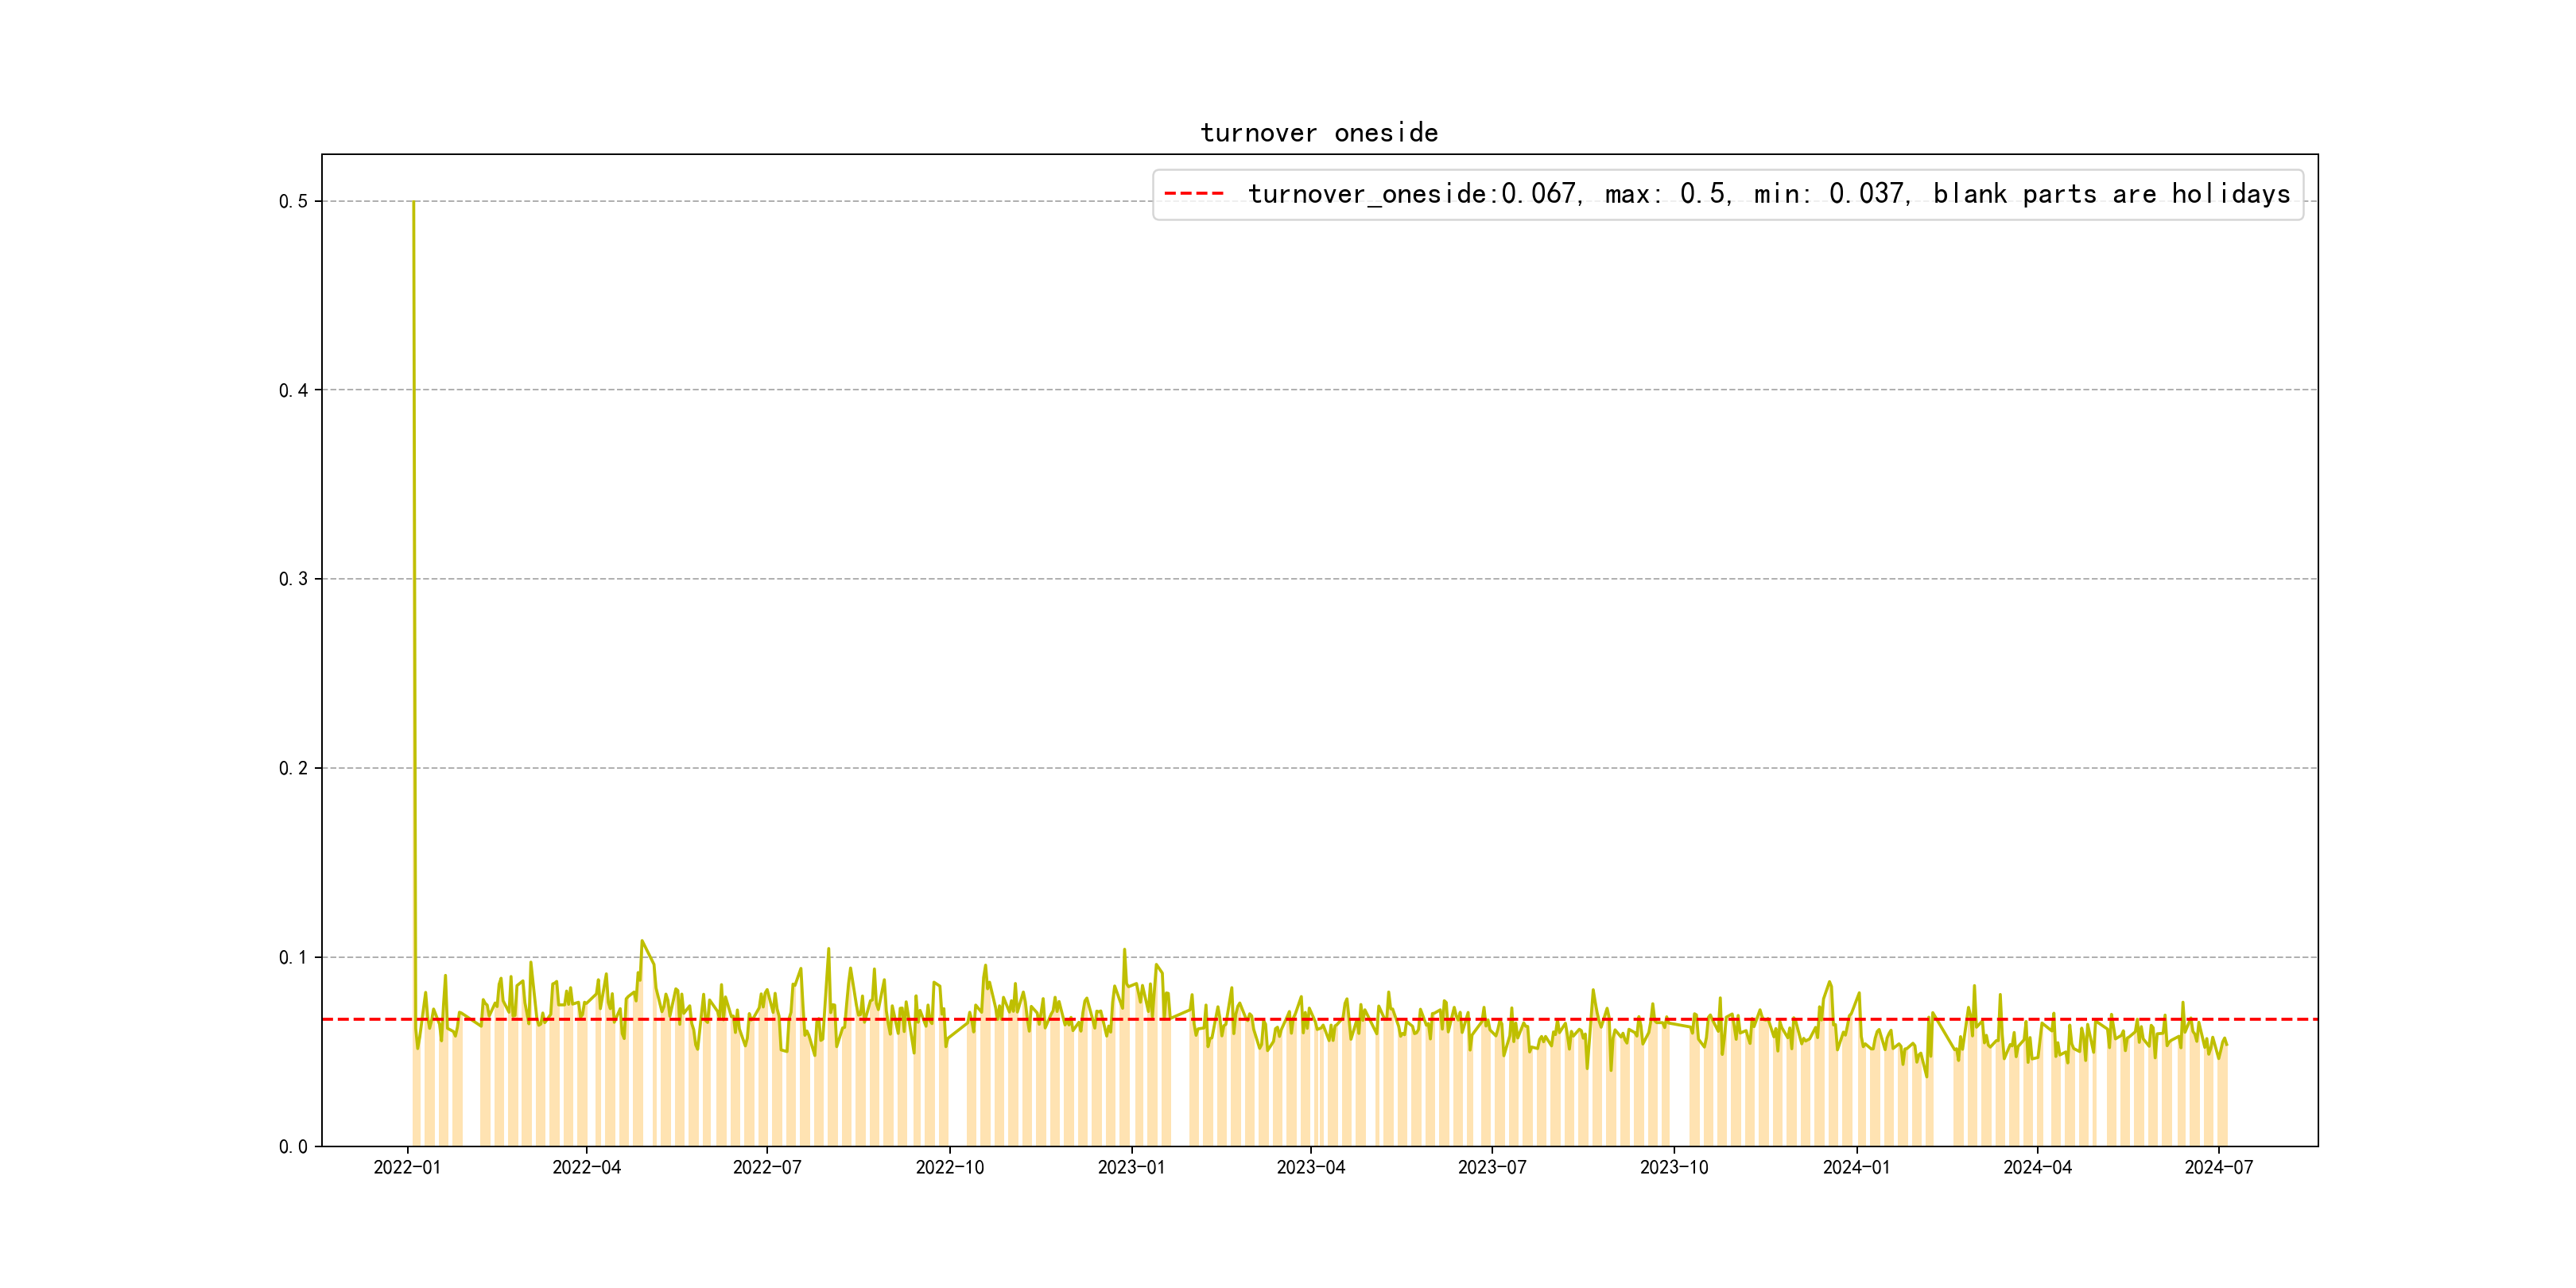Click the legend text 'turnover_oneside:0.067'
The height and width of the screenshot is (1288, 2576).
1412,194
